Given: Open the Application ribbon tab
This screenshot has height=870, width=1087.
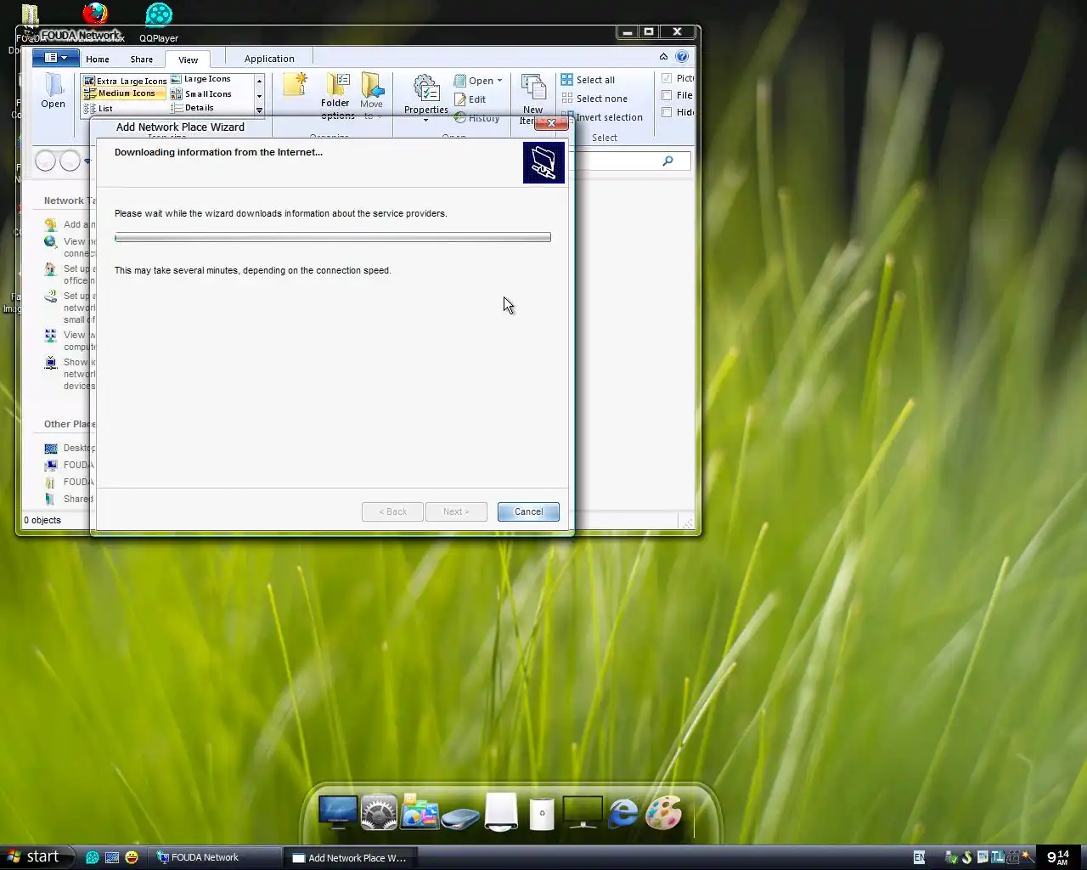Looking at the screenshot, I should [x=269, y=59].
